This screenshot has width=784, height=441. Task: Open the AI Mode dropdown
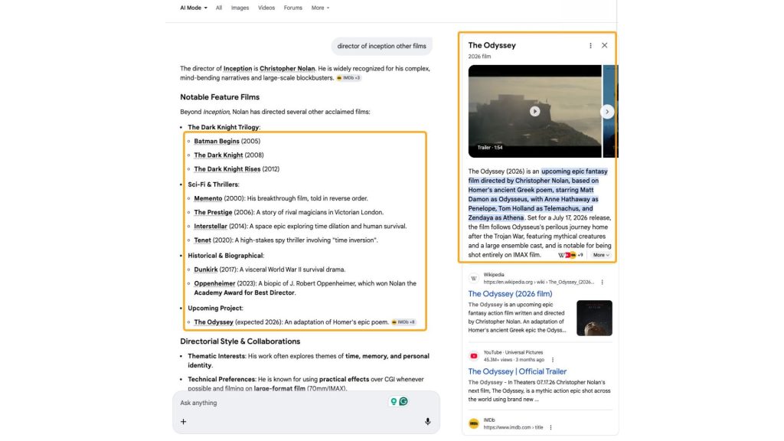coord(194,8)
